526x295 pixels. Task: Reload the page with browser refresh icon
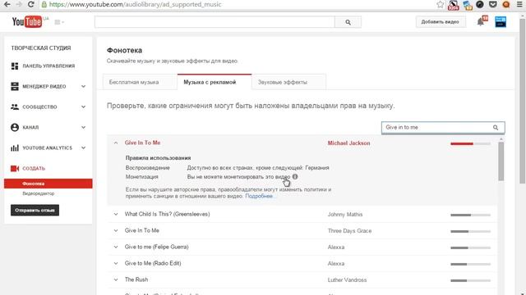pyautogui.click(x=31, y=4)
